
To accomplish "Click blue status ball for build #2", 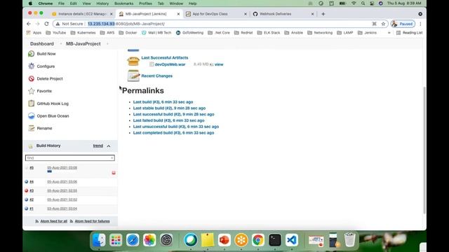I will (27, 199).
